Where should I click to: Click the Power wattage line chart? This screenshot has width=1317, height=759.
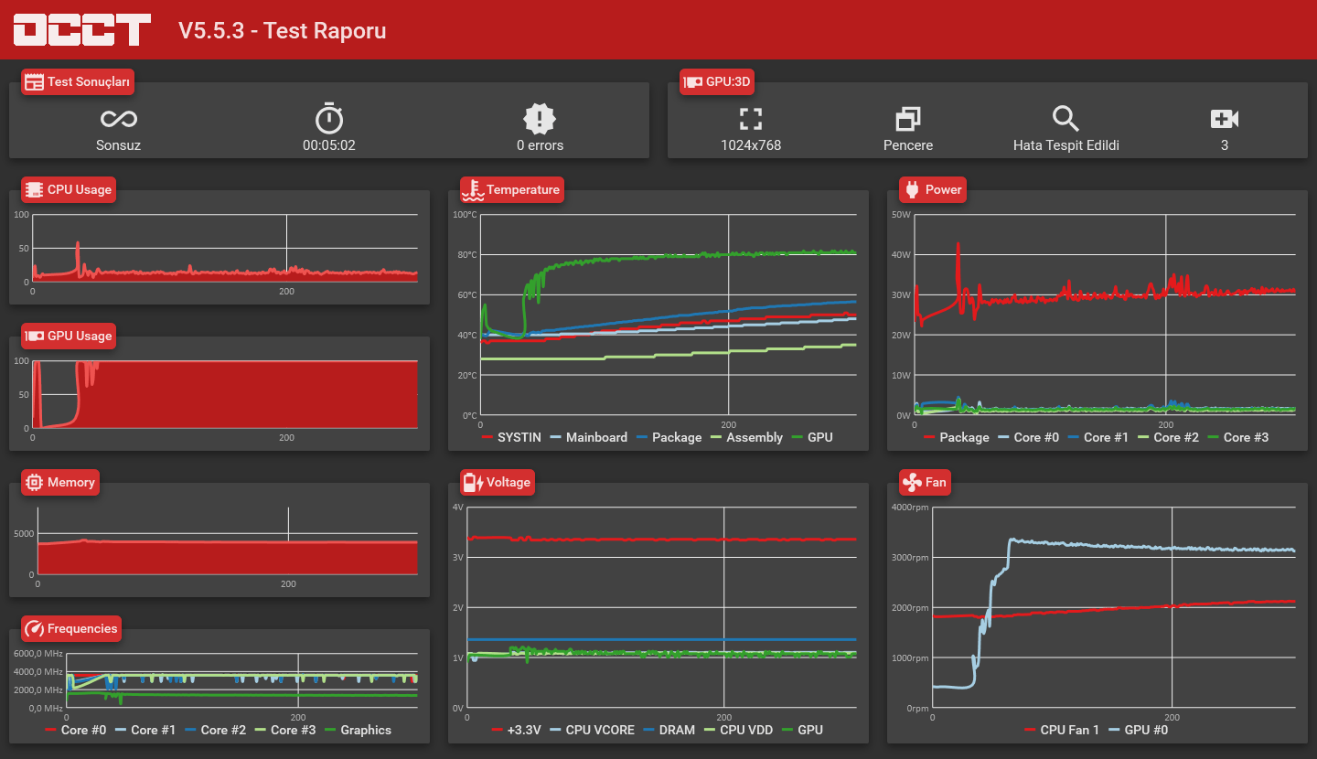tap(1107, 315)
